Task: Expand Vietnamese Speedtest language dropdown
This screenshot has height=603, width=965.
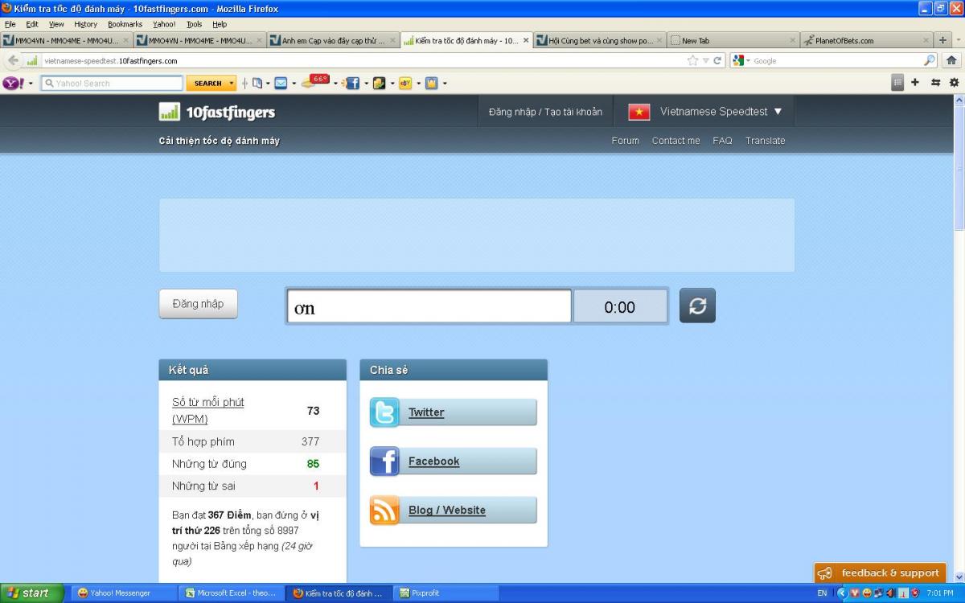Action: click(778, 112)
